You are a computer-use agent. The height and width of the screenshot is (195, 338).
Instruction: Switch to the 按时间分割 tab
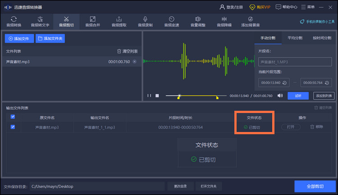[322, 38]
